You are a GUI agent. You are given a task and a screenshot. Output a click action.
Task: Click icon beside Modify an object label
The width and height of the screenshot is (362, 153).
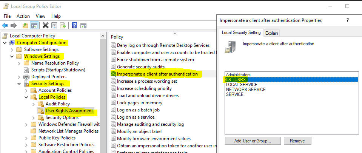[x=113, y=131]
